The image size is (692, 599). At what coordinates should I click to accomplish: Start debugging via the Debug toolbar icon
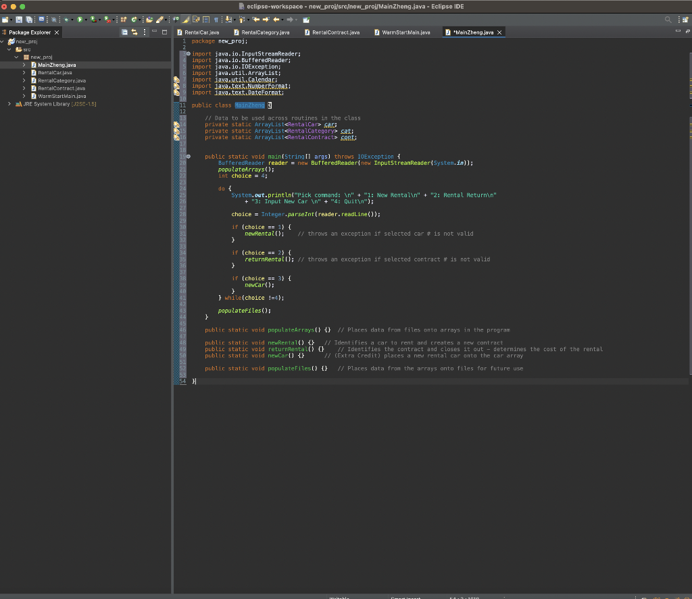point(66,19)
